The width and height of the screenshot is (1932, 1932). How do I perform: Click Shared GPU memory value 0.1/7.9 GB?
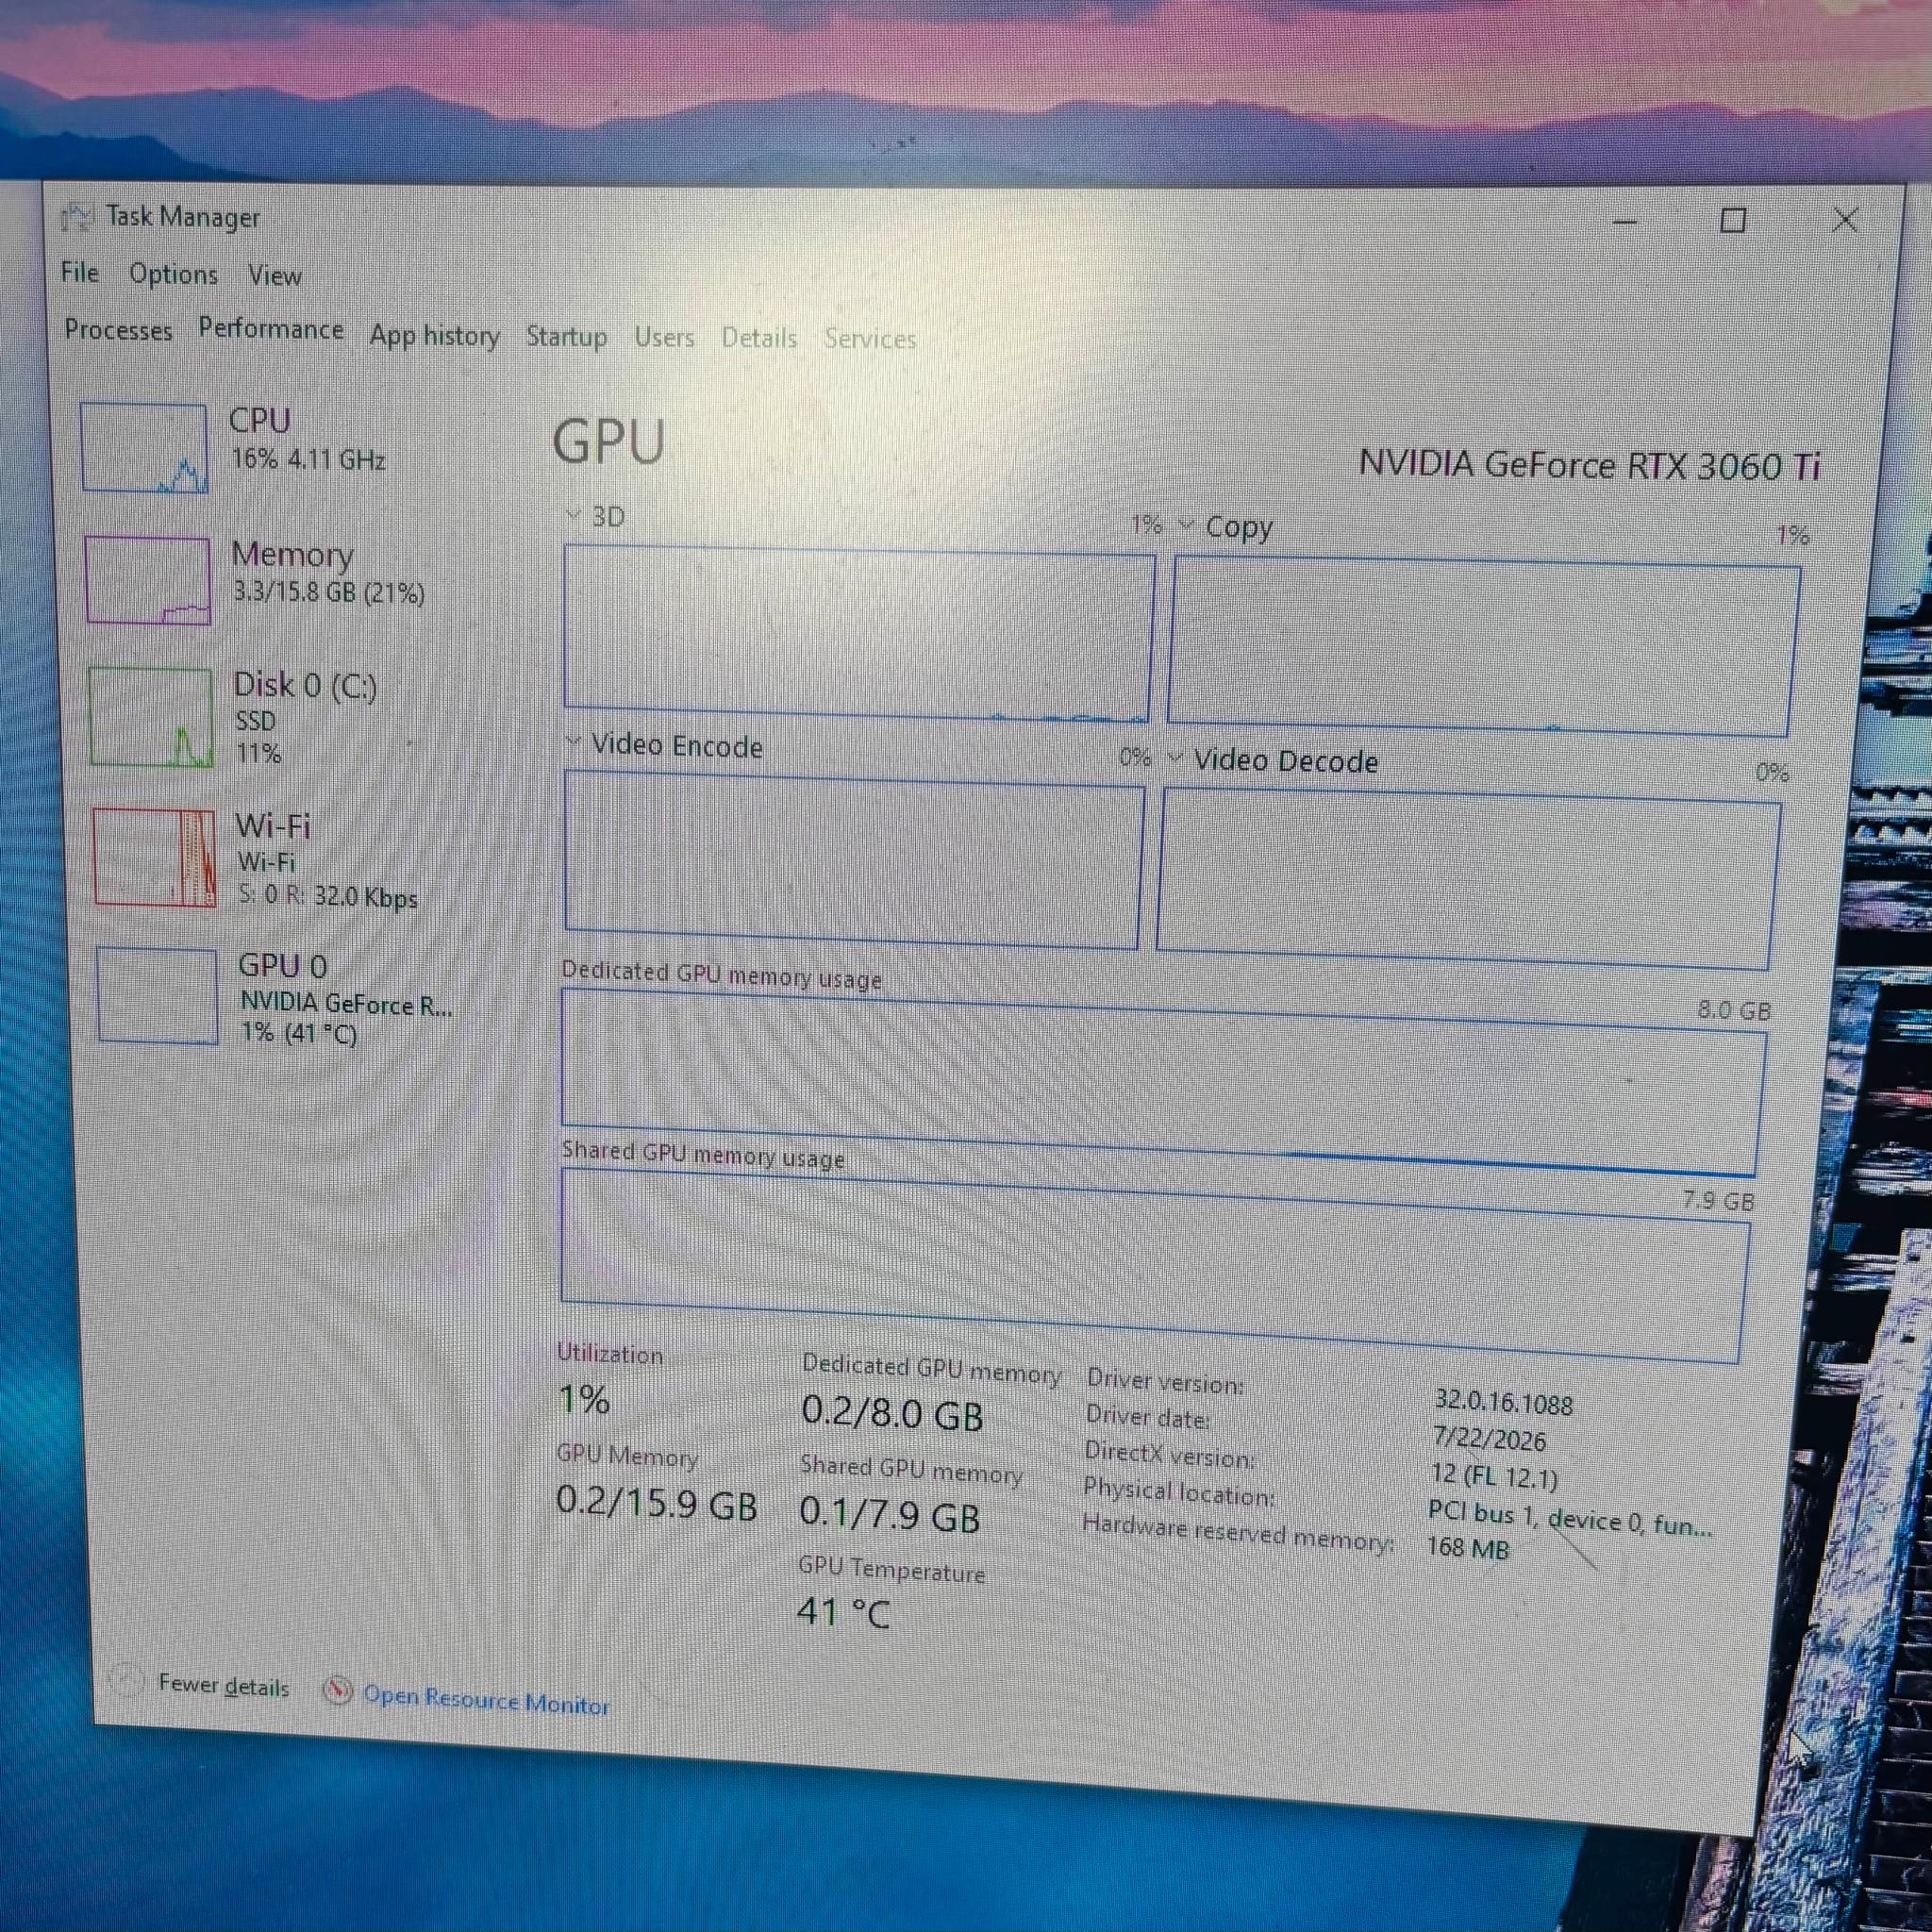[x=890, y=1515]
